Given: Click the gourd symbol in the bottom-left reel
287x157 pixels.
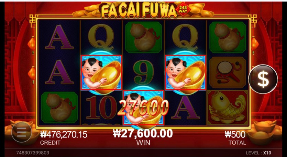Looking at the screenshot, I should coord(59,107).
